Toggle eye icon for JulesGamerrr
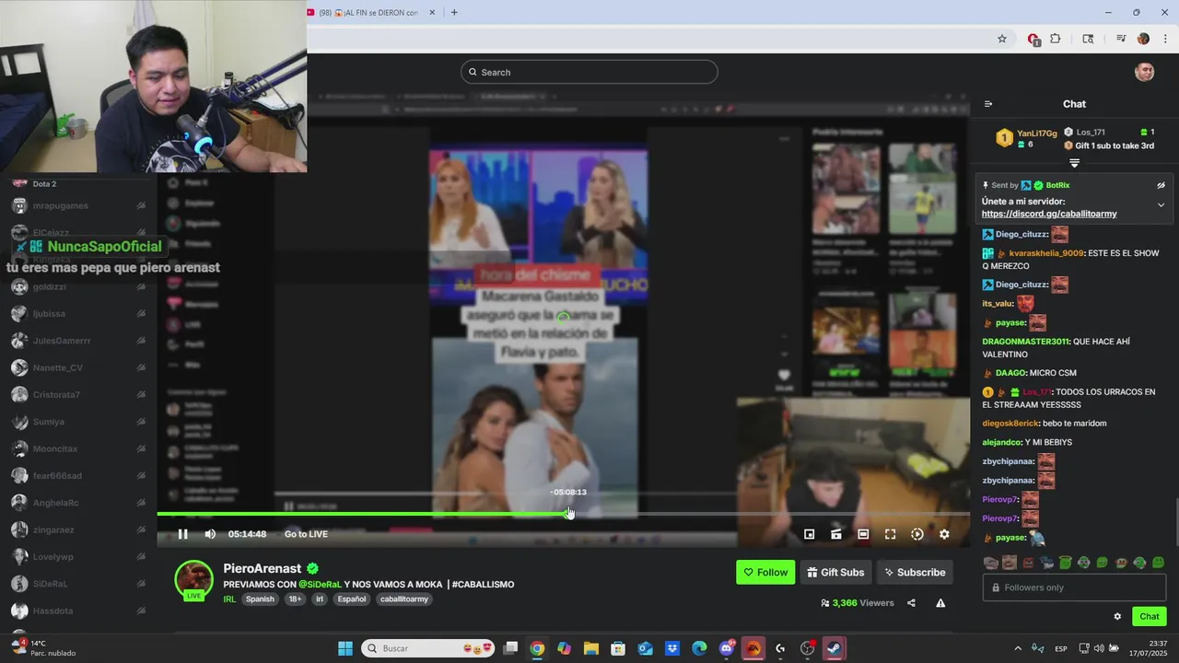This screenshot has width=1179, height=663. tap(141, 341)
